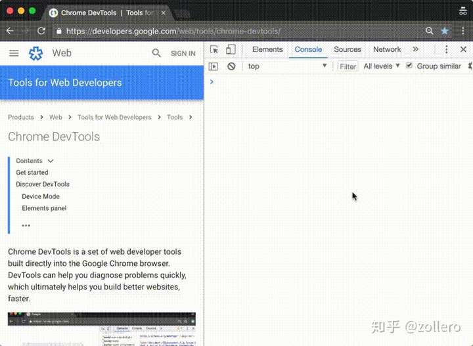Open the hamburger navigation menu on page
Screen dimensions: 473x346
coord(14,53)
